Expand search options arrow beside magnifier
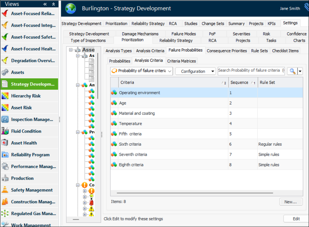Screen dimensions: 309x227 (300, 71)
